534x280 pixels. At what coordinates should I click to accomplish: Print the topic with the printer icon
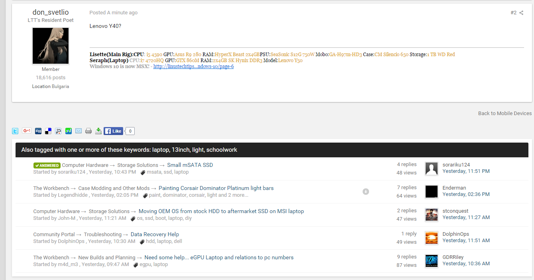(88, 131)
